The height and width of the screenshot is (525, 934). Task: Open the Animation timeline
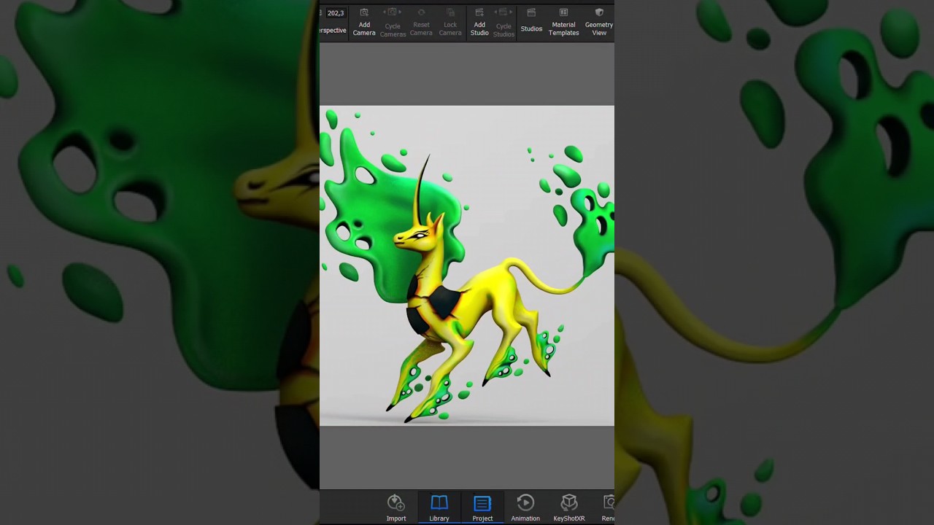click(x=525, y=507)
